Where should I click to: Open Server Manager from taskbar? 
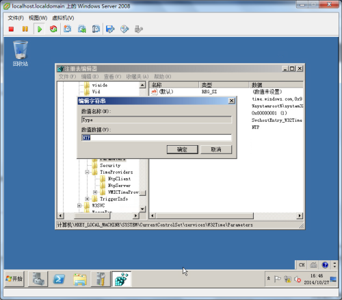tap(38, 279)
